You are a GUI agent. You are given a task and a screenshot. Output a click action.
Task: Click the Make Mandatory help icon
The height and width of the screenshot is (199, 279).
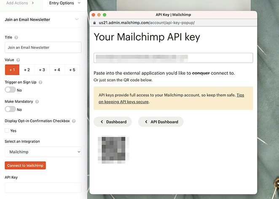(x=37, y=102)
